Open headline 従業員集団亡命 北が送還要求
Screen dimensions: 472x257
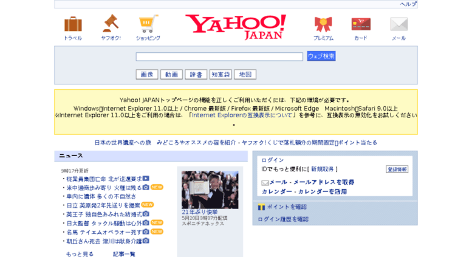[104, 179]
